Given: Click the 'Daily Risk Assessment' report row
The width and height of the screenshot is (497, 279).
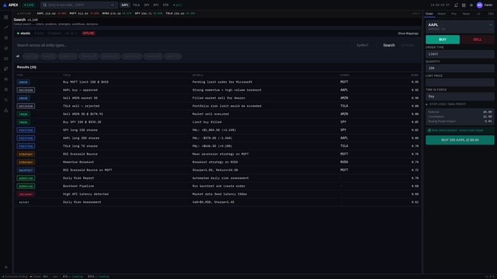Looking at the screenshot, I should click(218, 202).
